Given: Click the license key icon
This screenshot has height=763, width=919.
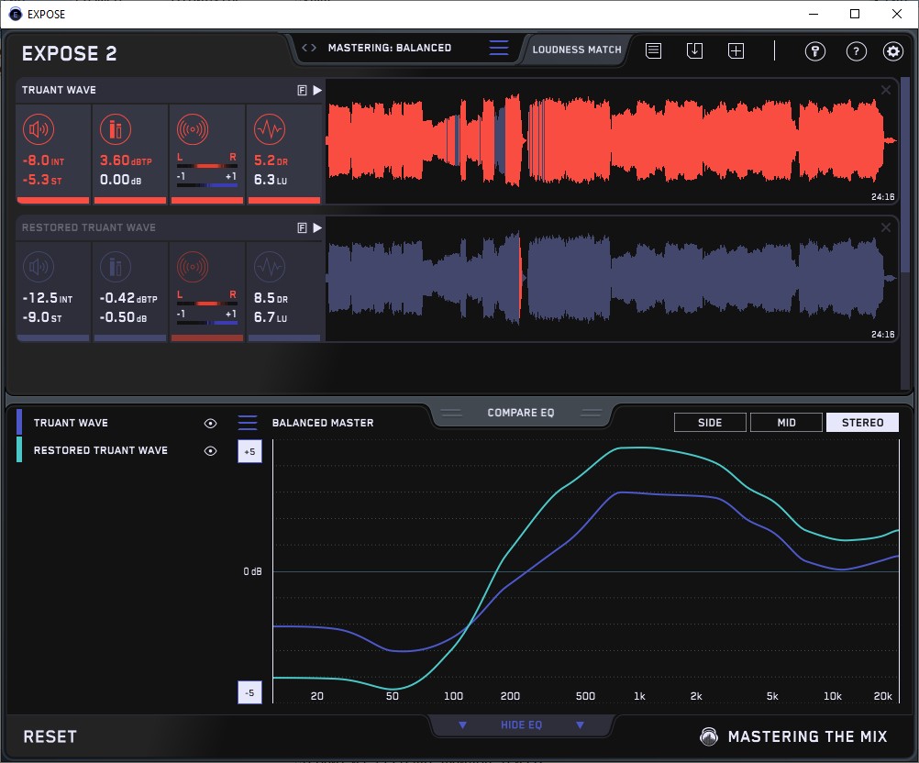Looking at the screenshot, I should (x=814, y=51).
